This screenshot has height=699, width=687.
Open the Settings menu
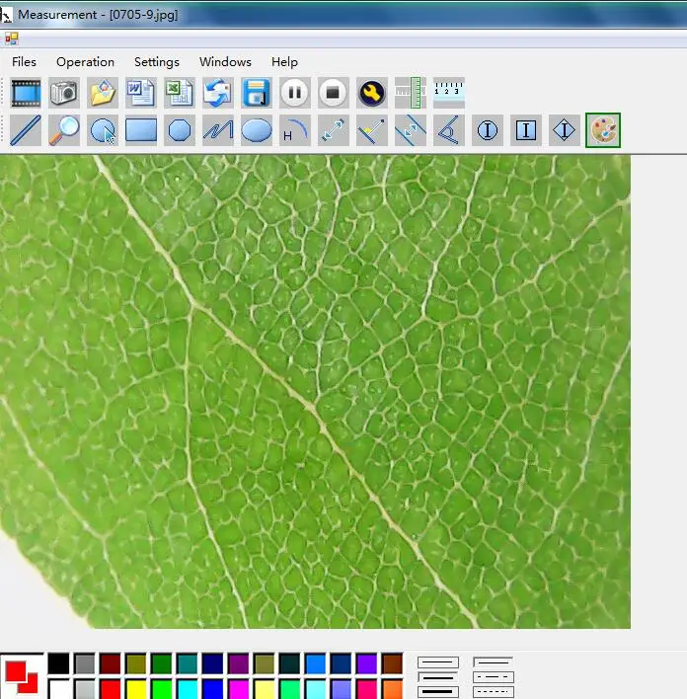[157, 61]
